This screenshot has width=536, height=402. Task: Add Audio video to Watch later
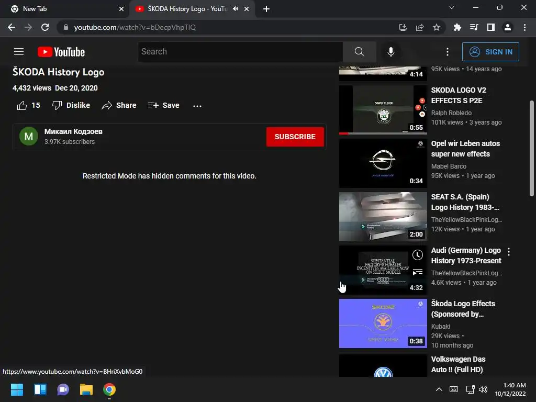point(417,255)
